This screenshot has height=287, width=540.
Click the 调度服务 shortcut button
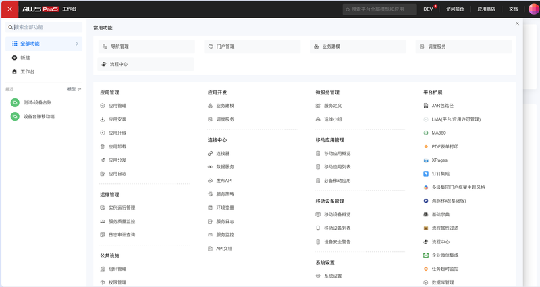tap(464, 46)
